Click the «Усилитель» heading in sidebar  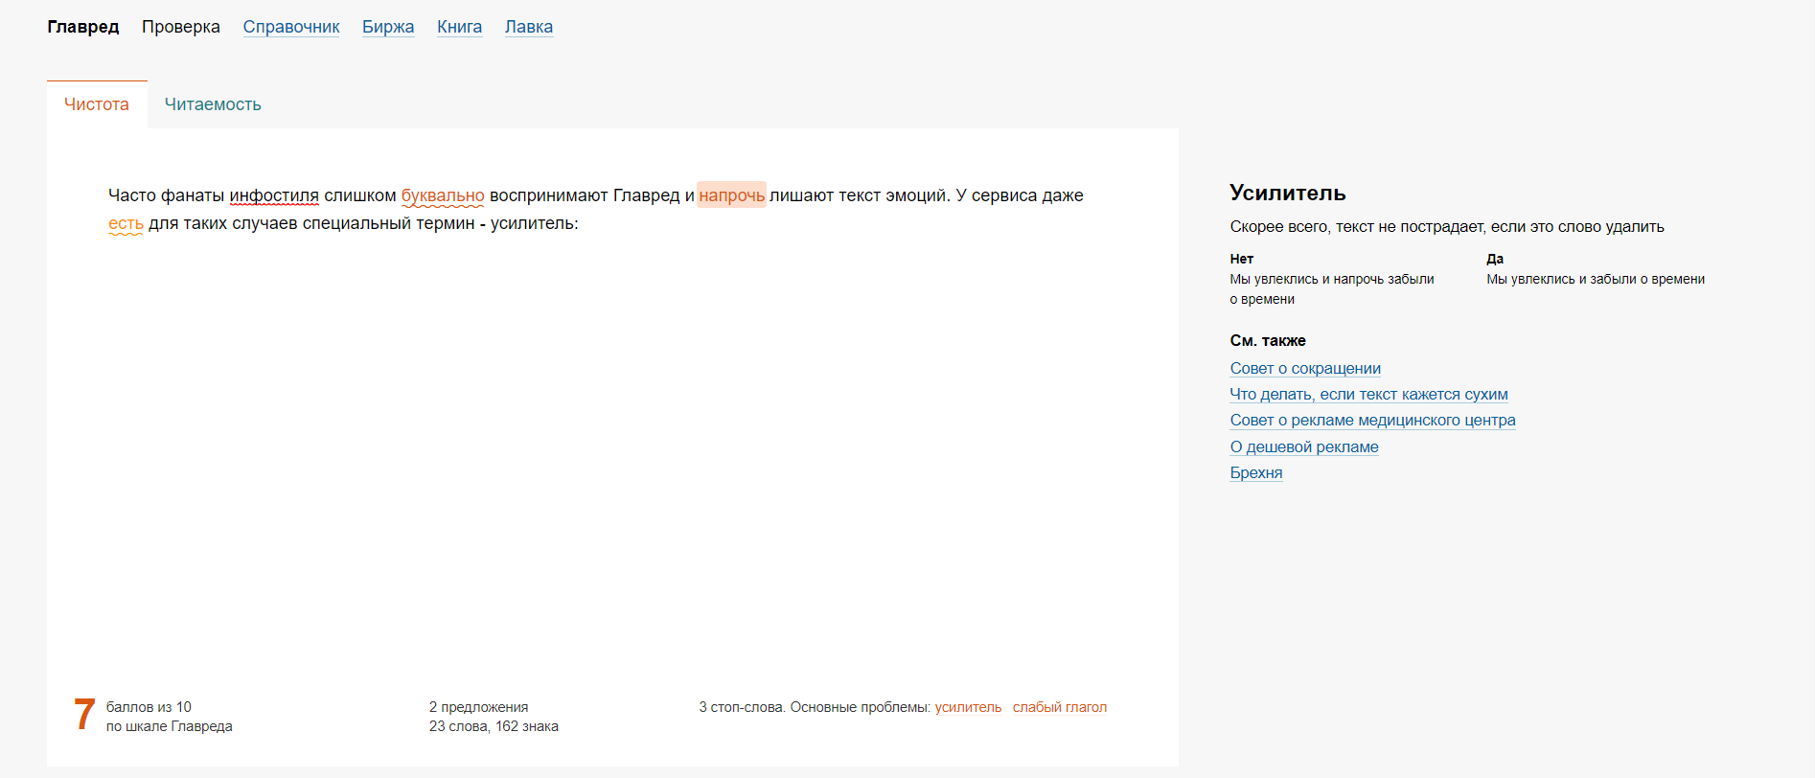click(x=1287, y=193)
